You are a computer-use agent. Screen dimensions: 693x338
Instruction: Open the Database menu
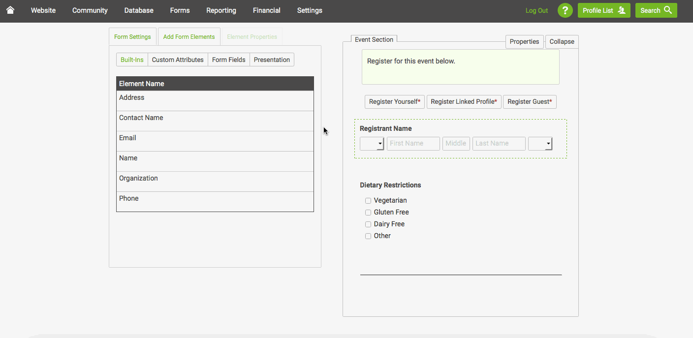139,10
